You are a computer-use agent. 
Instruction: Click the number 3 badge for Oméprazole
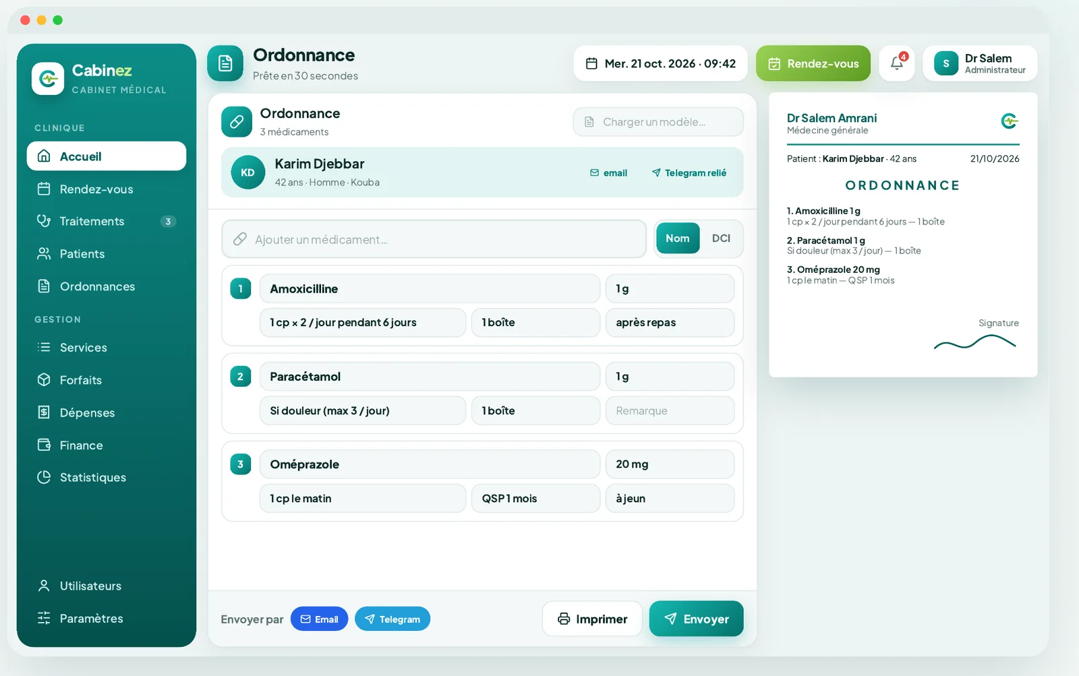tap(241, 464)
